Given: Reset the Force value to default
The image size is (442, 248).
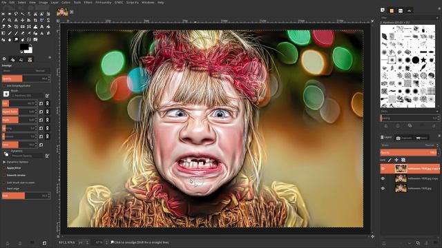Looking at the screenshot, I should coord(41,145).
